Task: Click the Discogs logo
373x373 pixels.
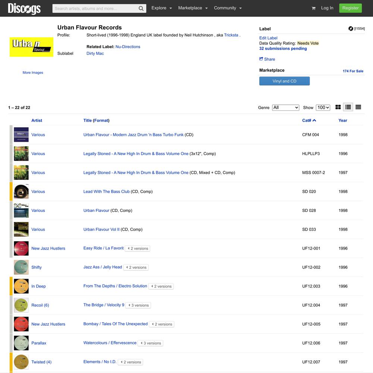Action: (x=24, y=8)
